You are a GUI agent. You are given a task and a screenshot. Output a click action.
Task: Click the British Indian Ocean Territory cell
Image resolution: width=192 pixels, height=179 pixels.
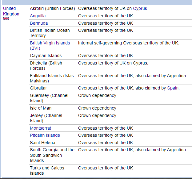pos(50,33)
